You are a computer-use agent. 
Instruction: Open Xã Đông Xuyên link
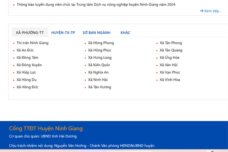(x=29, y=65)
